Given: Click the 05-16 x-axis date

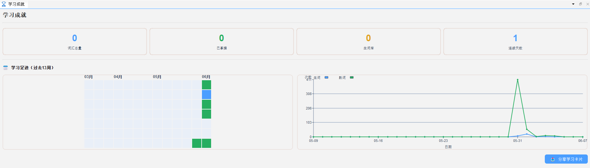Looking at the screenshot, I should [378, 141].
